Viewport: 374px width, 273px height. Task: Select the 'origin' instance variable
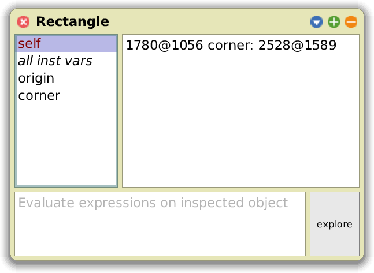[36, 78]
